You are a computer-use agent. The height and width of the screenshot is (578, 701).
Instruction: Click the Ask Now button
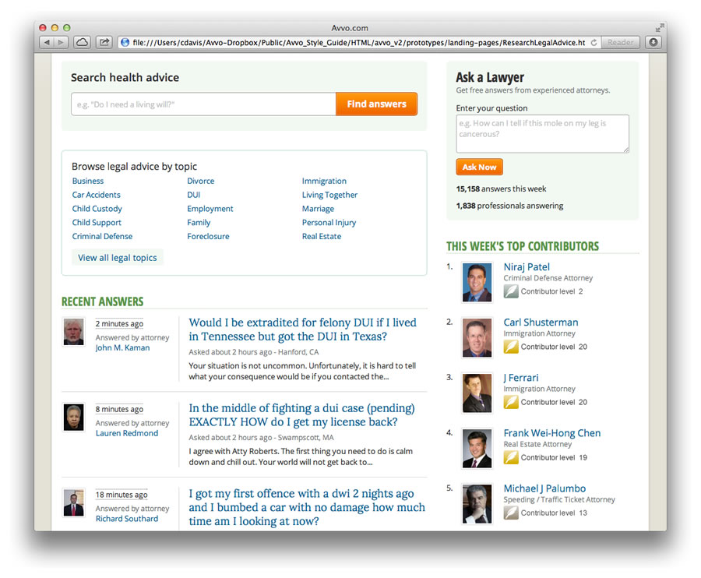coord(479,167)
